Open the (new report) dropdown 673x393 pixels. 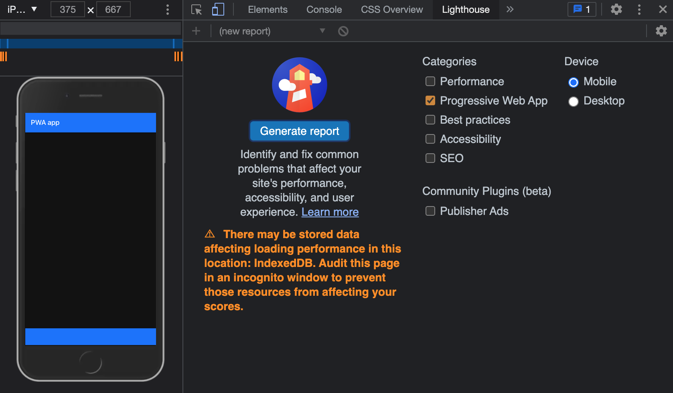coord(272,31)
